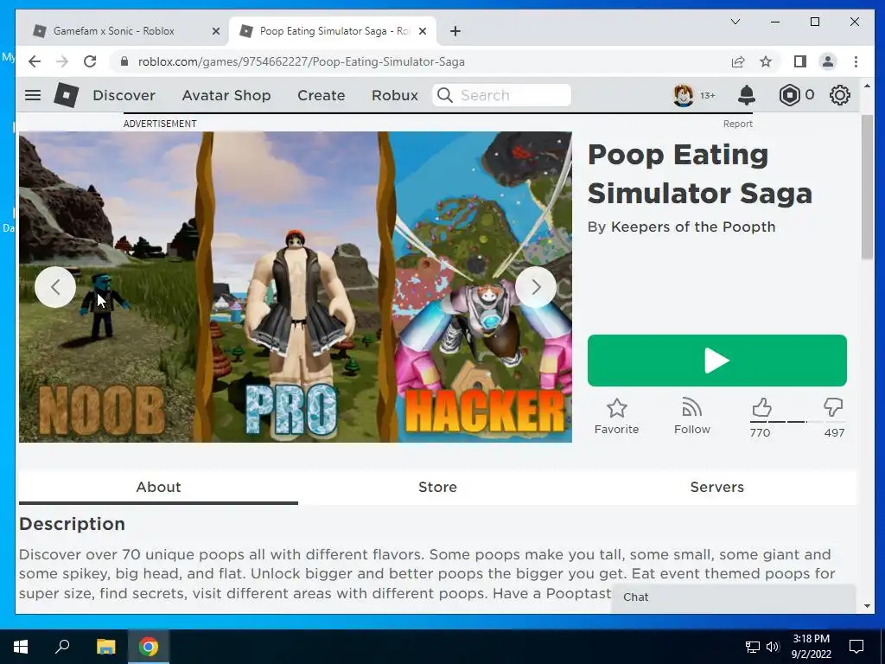Viewport: 885px width, 664px height.
Task: Toggle the Chrome side panel icon
Action: [x=799, y=61]
